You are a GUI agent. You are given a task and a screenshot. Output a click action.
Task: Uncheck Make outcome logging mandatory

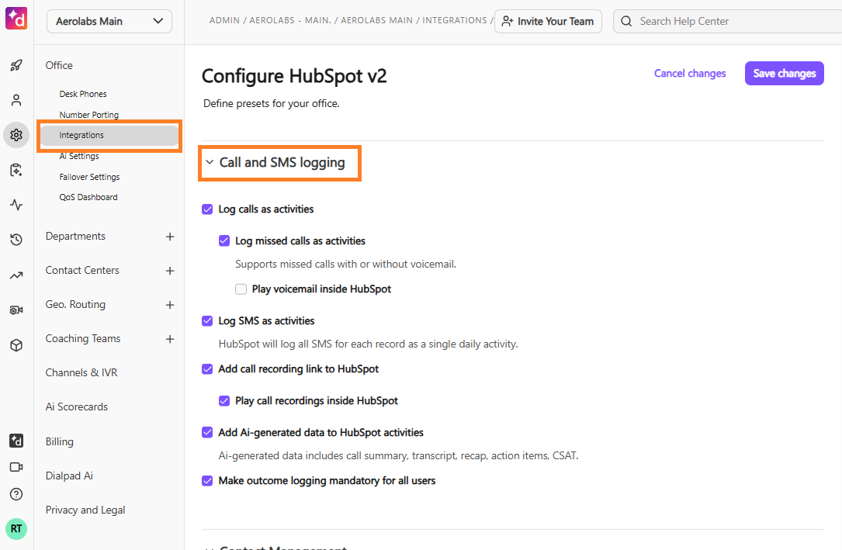tap(207, 481)
